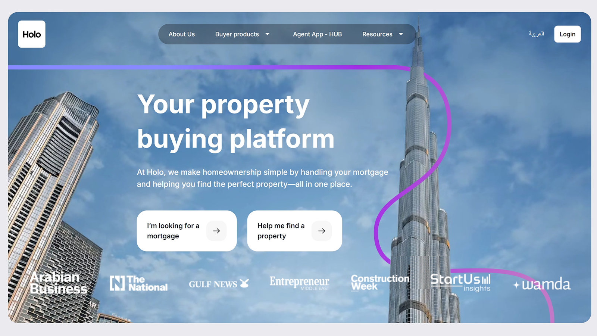Open the About Us menu item
The width and height of the screenshot is (597, 336).
182,34
